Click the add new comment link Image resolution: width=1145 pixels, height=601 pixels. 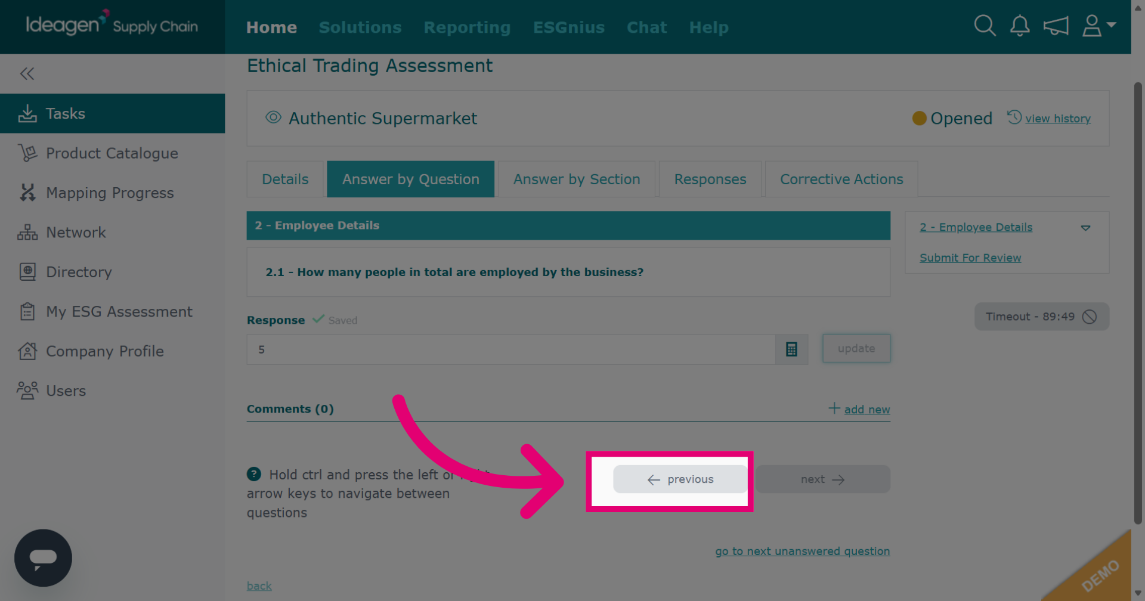click(x=867, y=409)
